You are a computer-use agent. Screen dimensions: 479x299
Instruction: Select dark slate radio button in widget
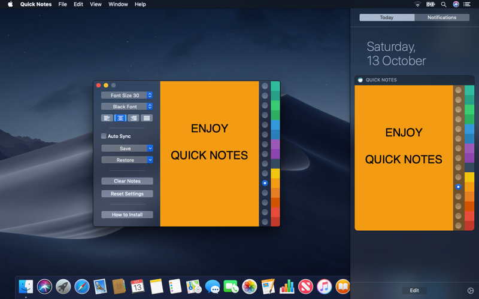[458, 167]
